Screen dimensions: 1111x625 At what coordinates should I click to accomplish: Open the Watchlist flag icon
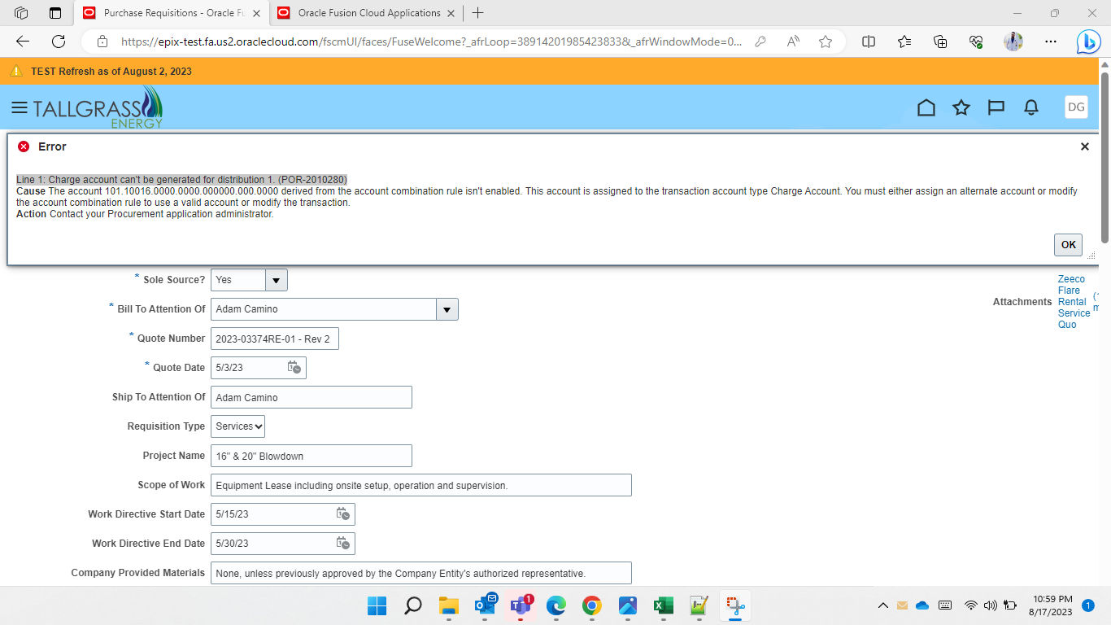point(996,107)
